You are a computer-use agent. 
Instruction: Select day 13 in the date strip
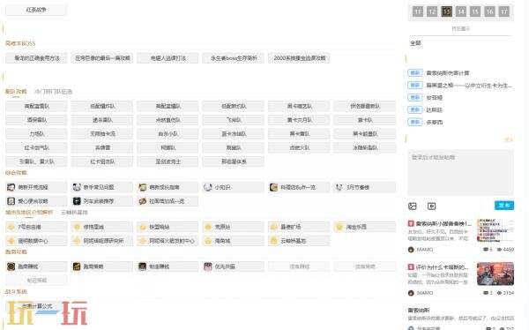coord(446,11)
